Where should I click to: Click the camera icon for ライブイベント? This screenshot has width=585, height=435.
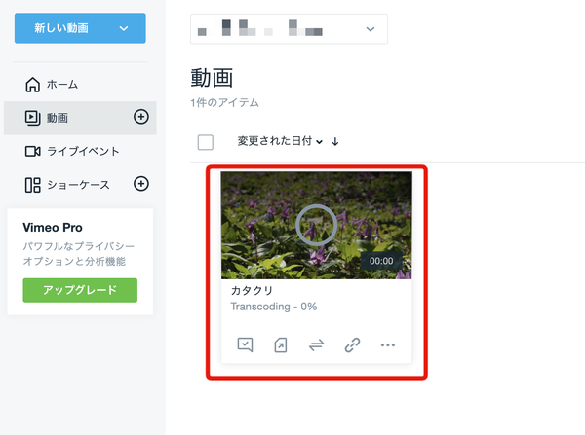click(x=33, y=151)
